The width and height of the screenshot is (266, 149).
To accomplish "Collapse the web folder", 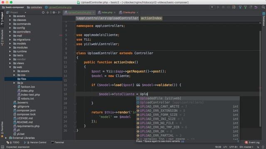I will pos(10,67).
